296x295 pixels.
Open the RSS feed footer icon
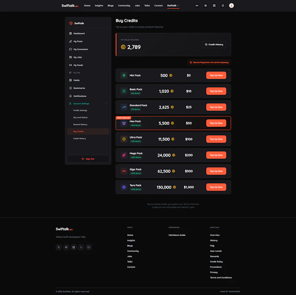coord(81,247)
